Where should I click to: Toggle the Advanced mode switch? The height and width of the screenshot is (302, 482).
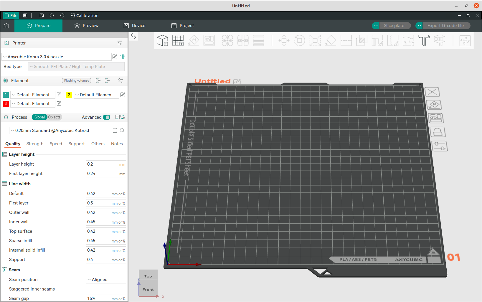[x=107, y=117]
